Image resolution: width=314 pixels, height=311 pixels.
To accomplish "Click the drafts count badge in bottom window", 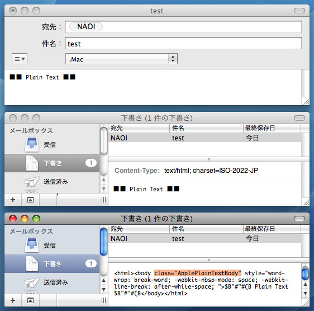I will 91,263.
